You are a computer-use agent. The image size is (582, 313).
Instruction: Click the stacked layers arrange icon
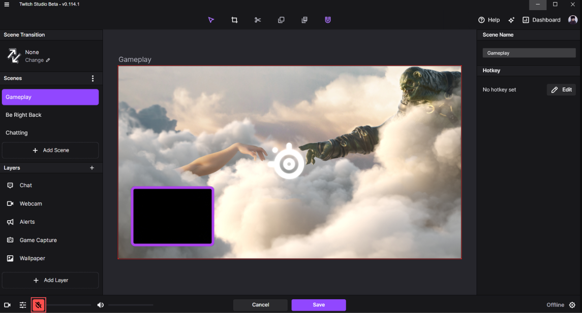tap(304, 20)
